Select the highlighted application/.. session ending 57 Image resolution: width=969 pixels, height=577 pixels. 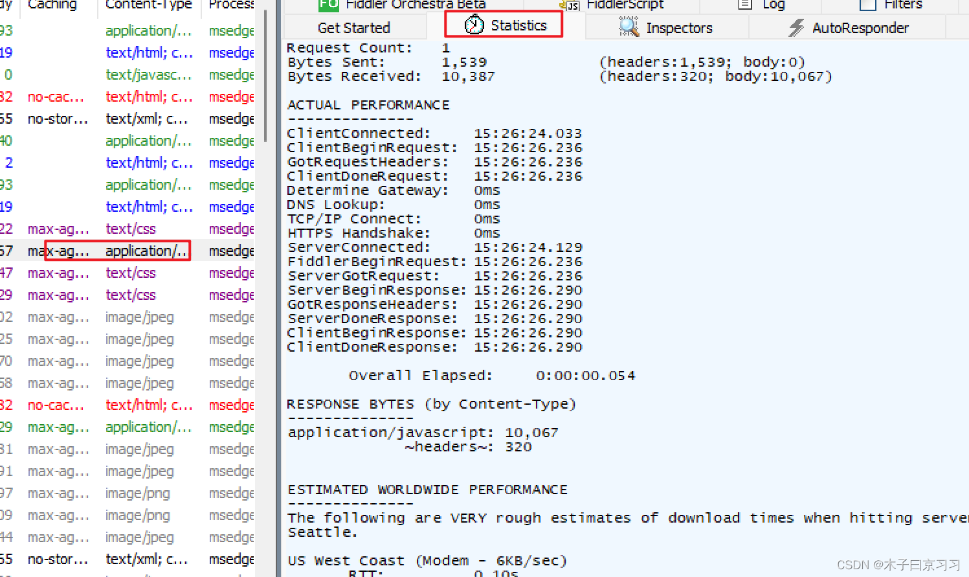128,251
